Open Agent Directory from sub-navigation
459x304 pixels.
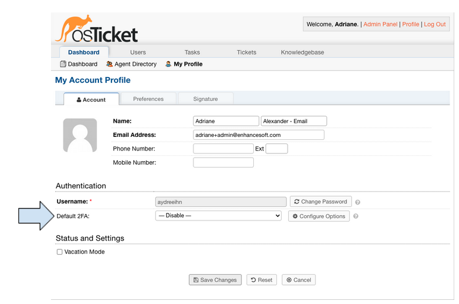[x=131, y=64]
